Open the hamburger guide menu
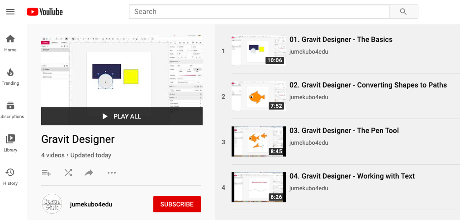 pos(10,12)
